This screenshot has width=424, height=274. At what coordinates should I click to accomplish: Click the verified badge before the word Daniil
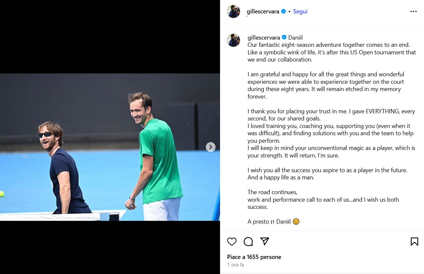pyautogui.click(x=284, y=38)
